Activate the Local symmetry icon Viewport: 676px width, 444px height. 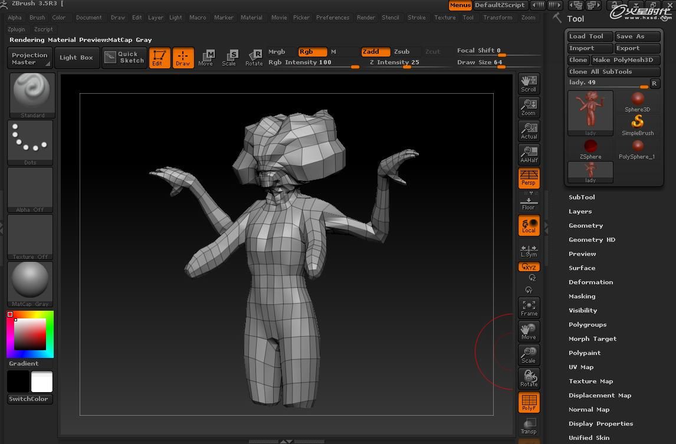pos(529,225)
